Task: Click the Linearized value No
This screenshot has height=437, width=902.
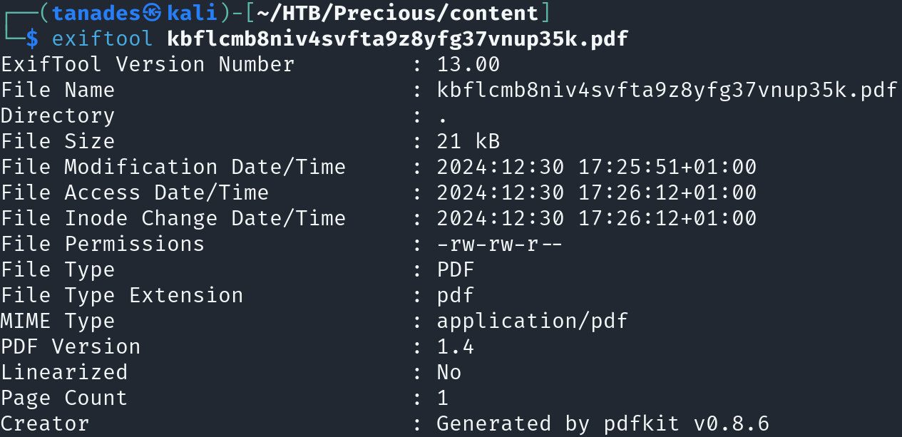Action: (x=449, y=372)
